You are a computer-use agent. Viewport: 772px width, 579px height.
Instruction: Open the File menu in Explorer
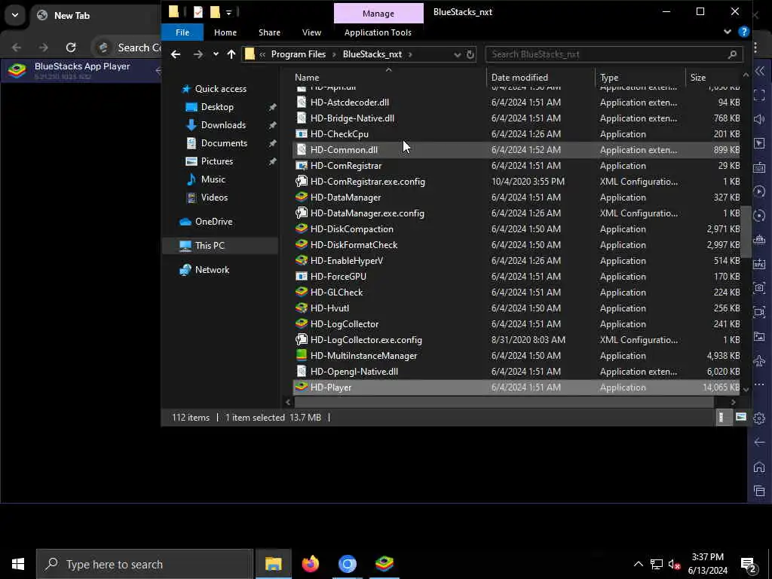point(182,32)
